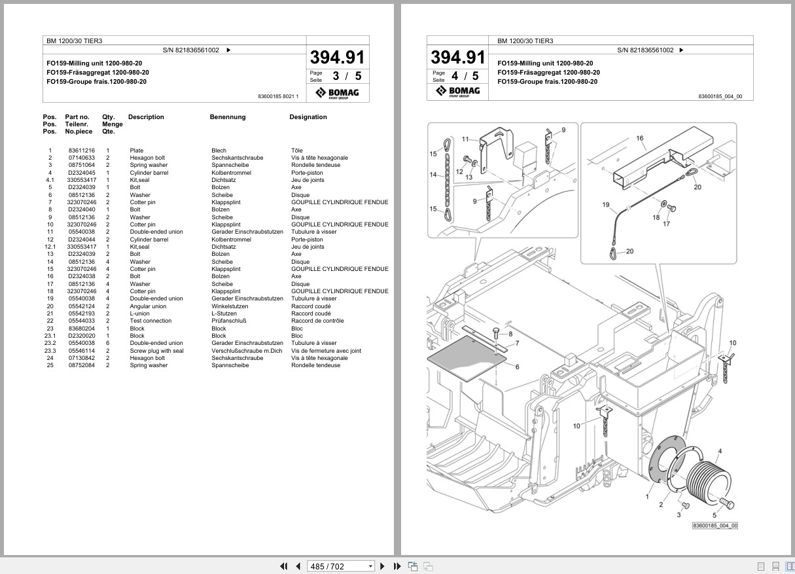
Task: Click the 'Designation' column header
Action: pyautogui.click(x=308, y=117)
